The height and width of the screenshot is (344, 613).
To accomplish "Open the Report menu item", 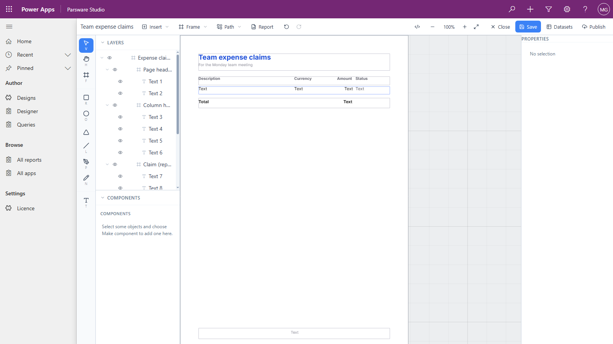I will (x=262, y=27).
